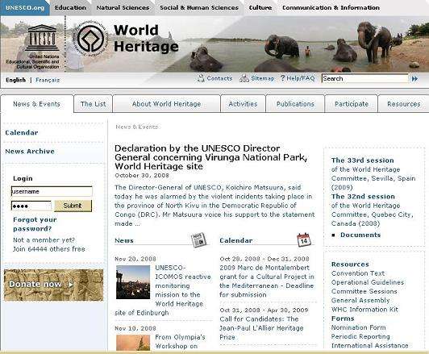The height and width of the screenshot is (354, 429).
Task: Click the newspaper icon beside News
Action: pos(198,240)
